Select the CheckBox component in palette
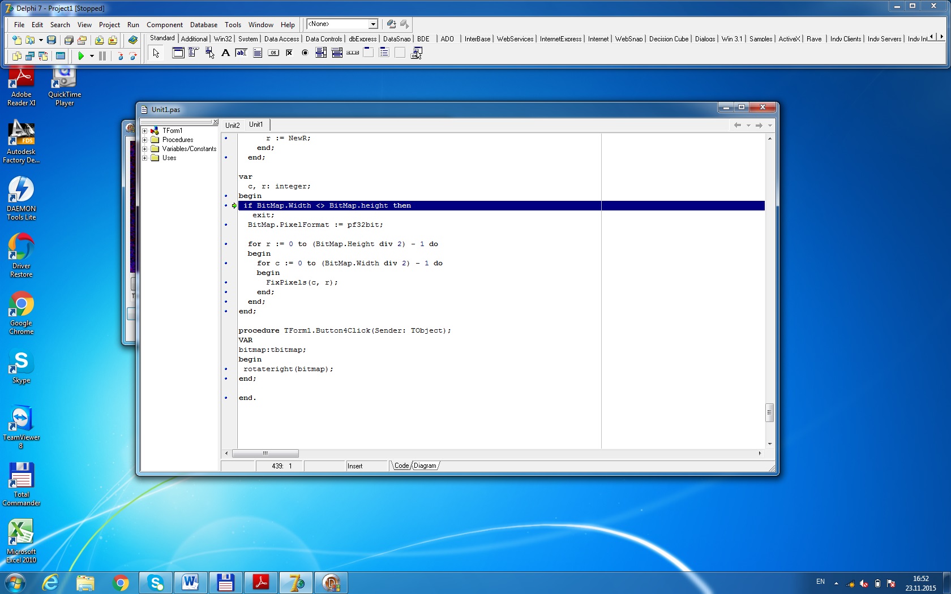 (x=289, y=53)
